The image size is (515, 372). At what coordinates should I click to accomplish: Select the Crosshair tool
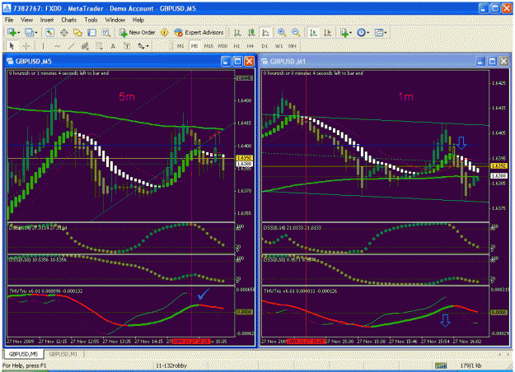[x=26, y=46]
